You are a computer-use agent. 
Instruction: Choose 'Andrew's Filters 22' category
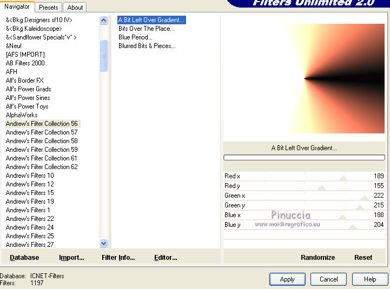coord(30,219)
